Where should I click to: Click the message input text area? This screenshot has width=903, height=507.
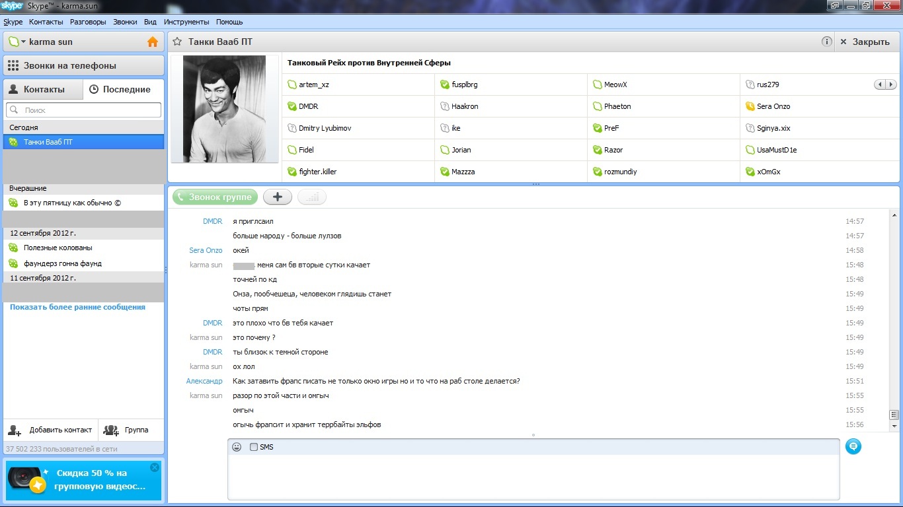(x=533, y=477)
